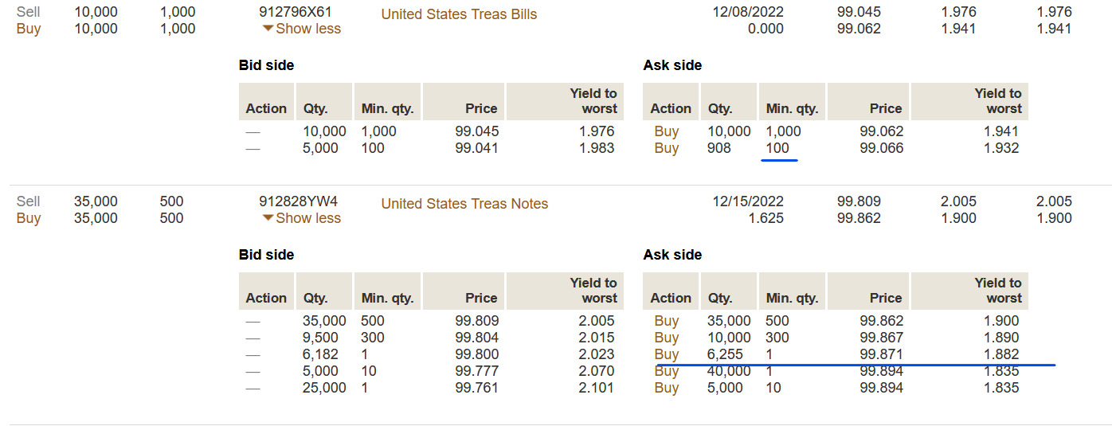Click Sell for the 912796X61 summary row

29,13
